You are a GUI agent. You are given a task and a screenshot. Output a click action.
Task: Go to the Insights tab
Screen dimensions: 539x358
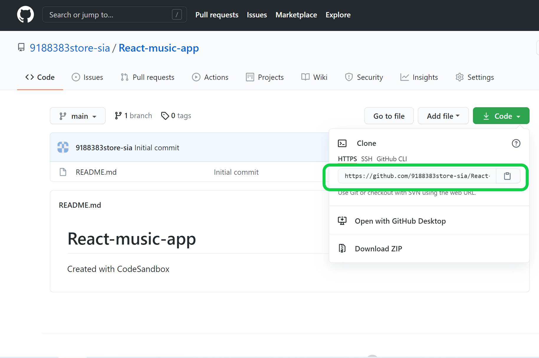419,77
